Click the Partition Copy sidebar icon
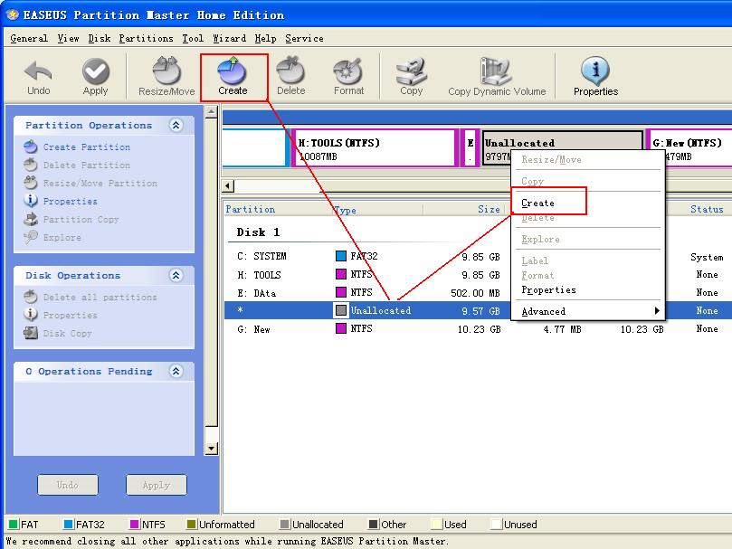This screenshot has width=732, height=549. point(31,219)
